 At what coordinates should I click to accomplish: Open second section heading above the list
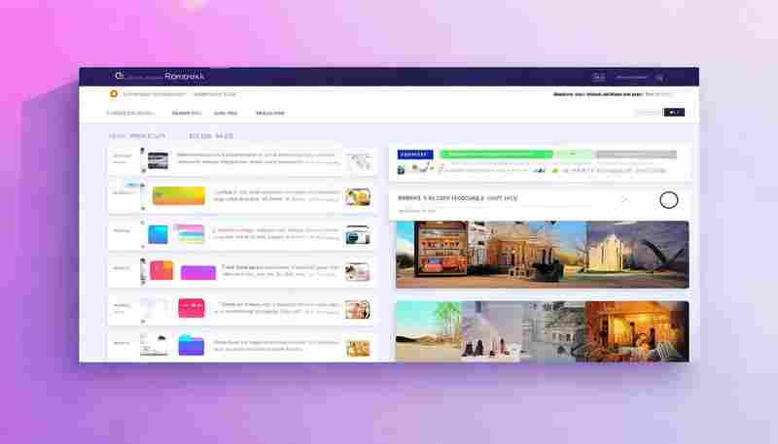[210, 136]
